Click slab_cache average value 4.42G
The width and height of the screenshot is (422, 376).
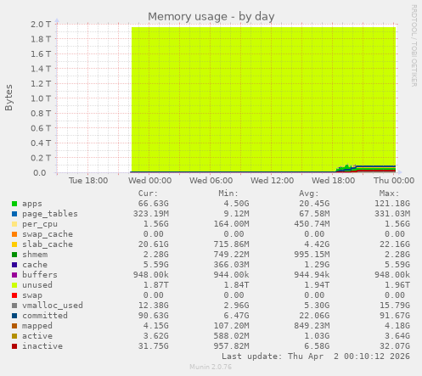coord(317,244)
